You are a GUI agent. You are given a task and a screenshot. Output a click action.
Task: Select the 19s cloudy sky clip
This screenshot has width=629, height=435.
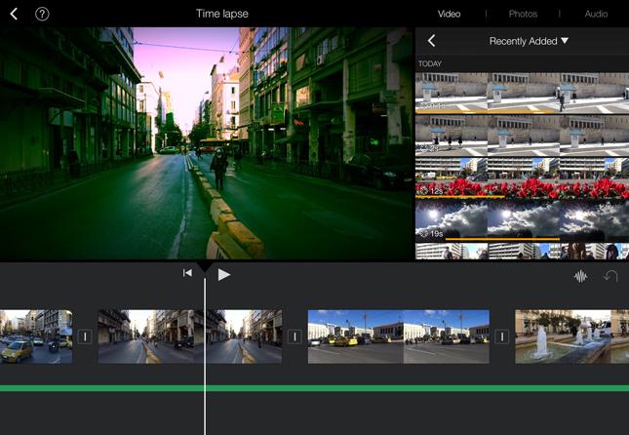522,221
